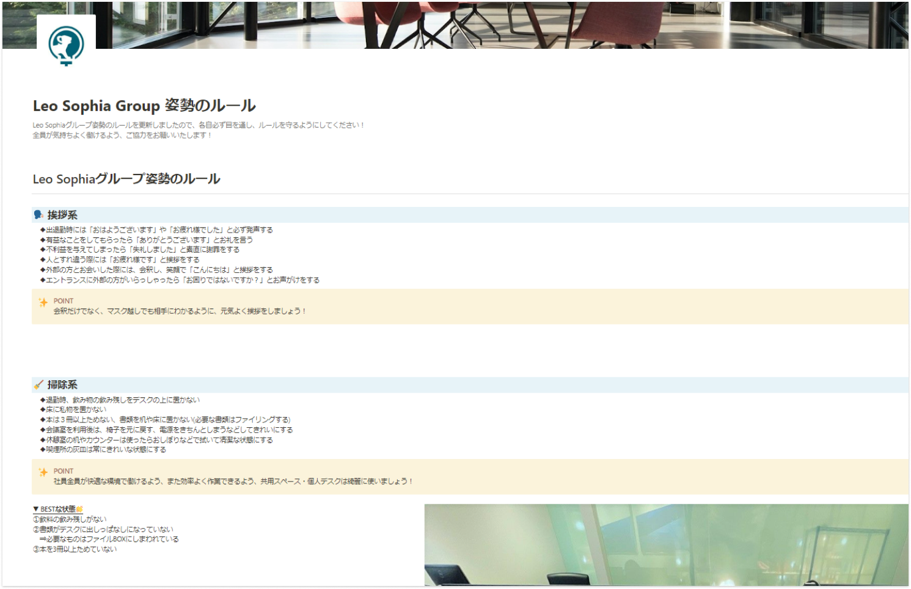This screenshot has width=911, height=589.
Task: Click the item ②書類がデスクに出しっぱなしになっていない
Action: (x=103, y=530)
